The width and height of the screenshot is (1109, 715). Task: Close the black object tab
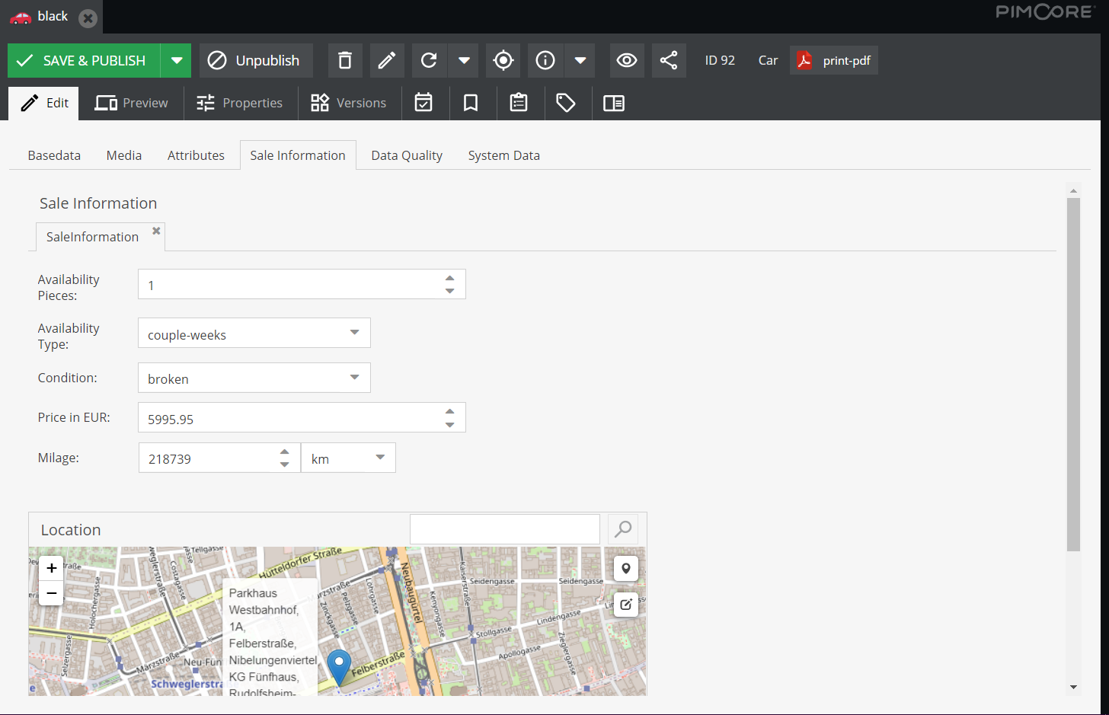(88, 18)
